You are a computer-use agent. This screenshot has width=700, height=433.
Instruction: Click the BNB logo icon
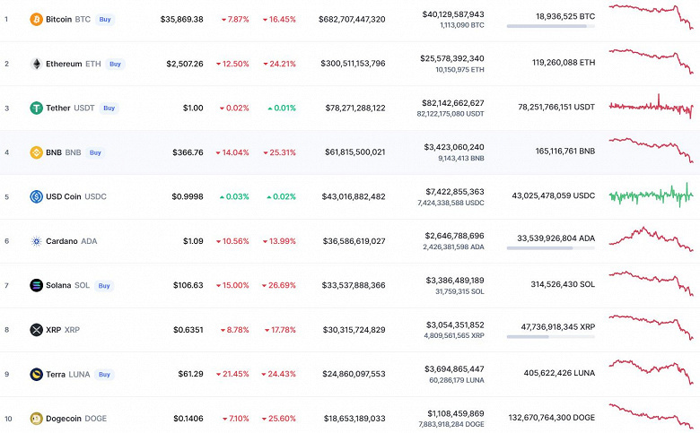coord(36,152)
